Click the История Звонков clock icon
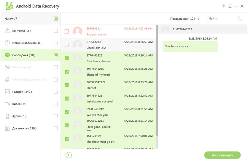Image resolution: width=248 pixels, height=161 pixels. coord(7,43)
